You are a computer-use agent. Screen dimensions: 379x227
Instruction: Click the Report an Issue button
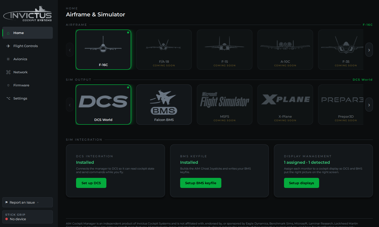[28, 202]
